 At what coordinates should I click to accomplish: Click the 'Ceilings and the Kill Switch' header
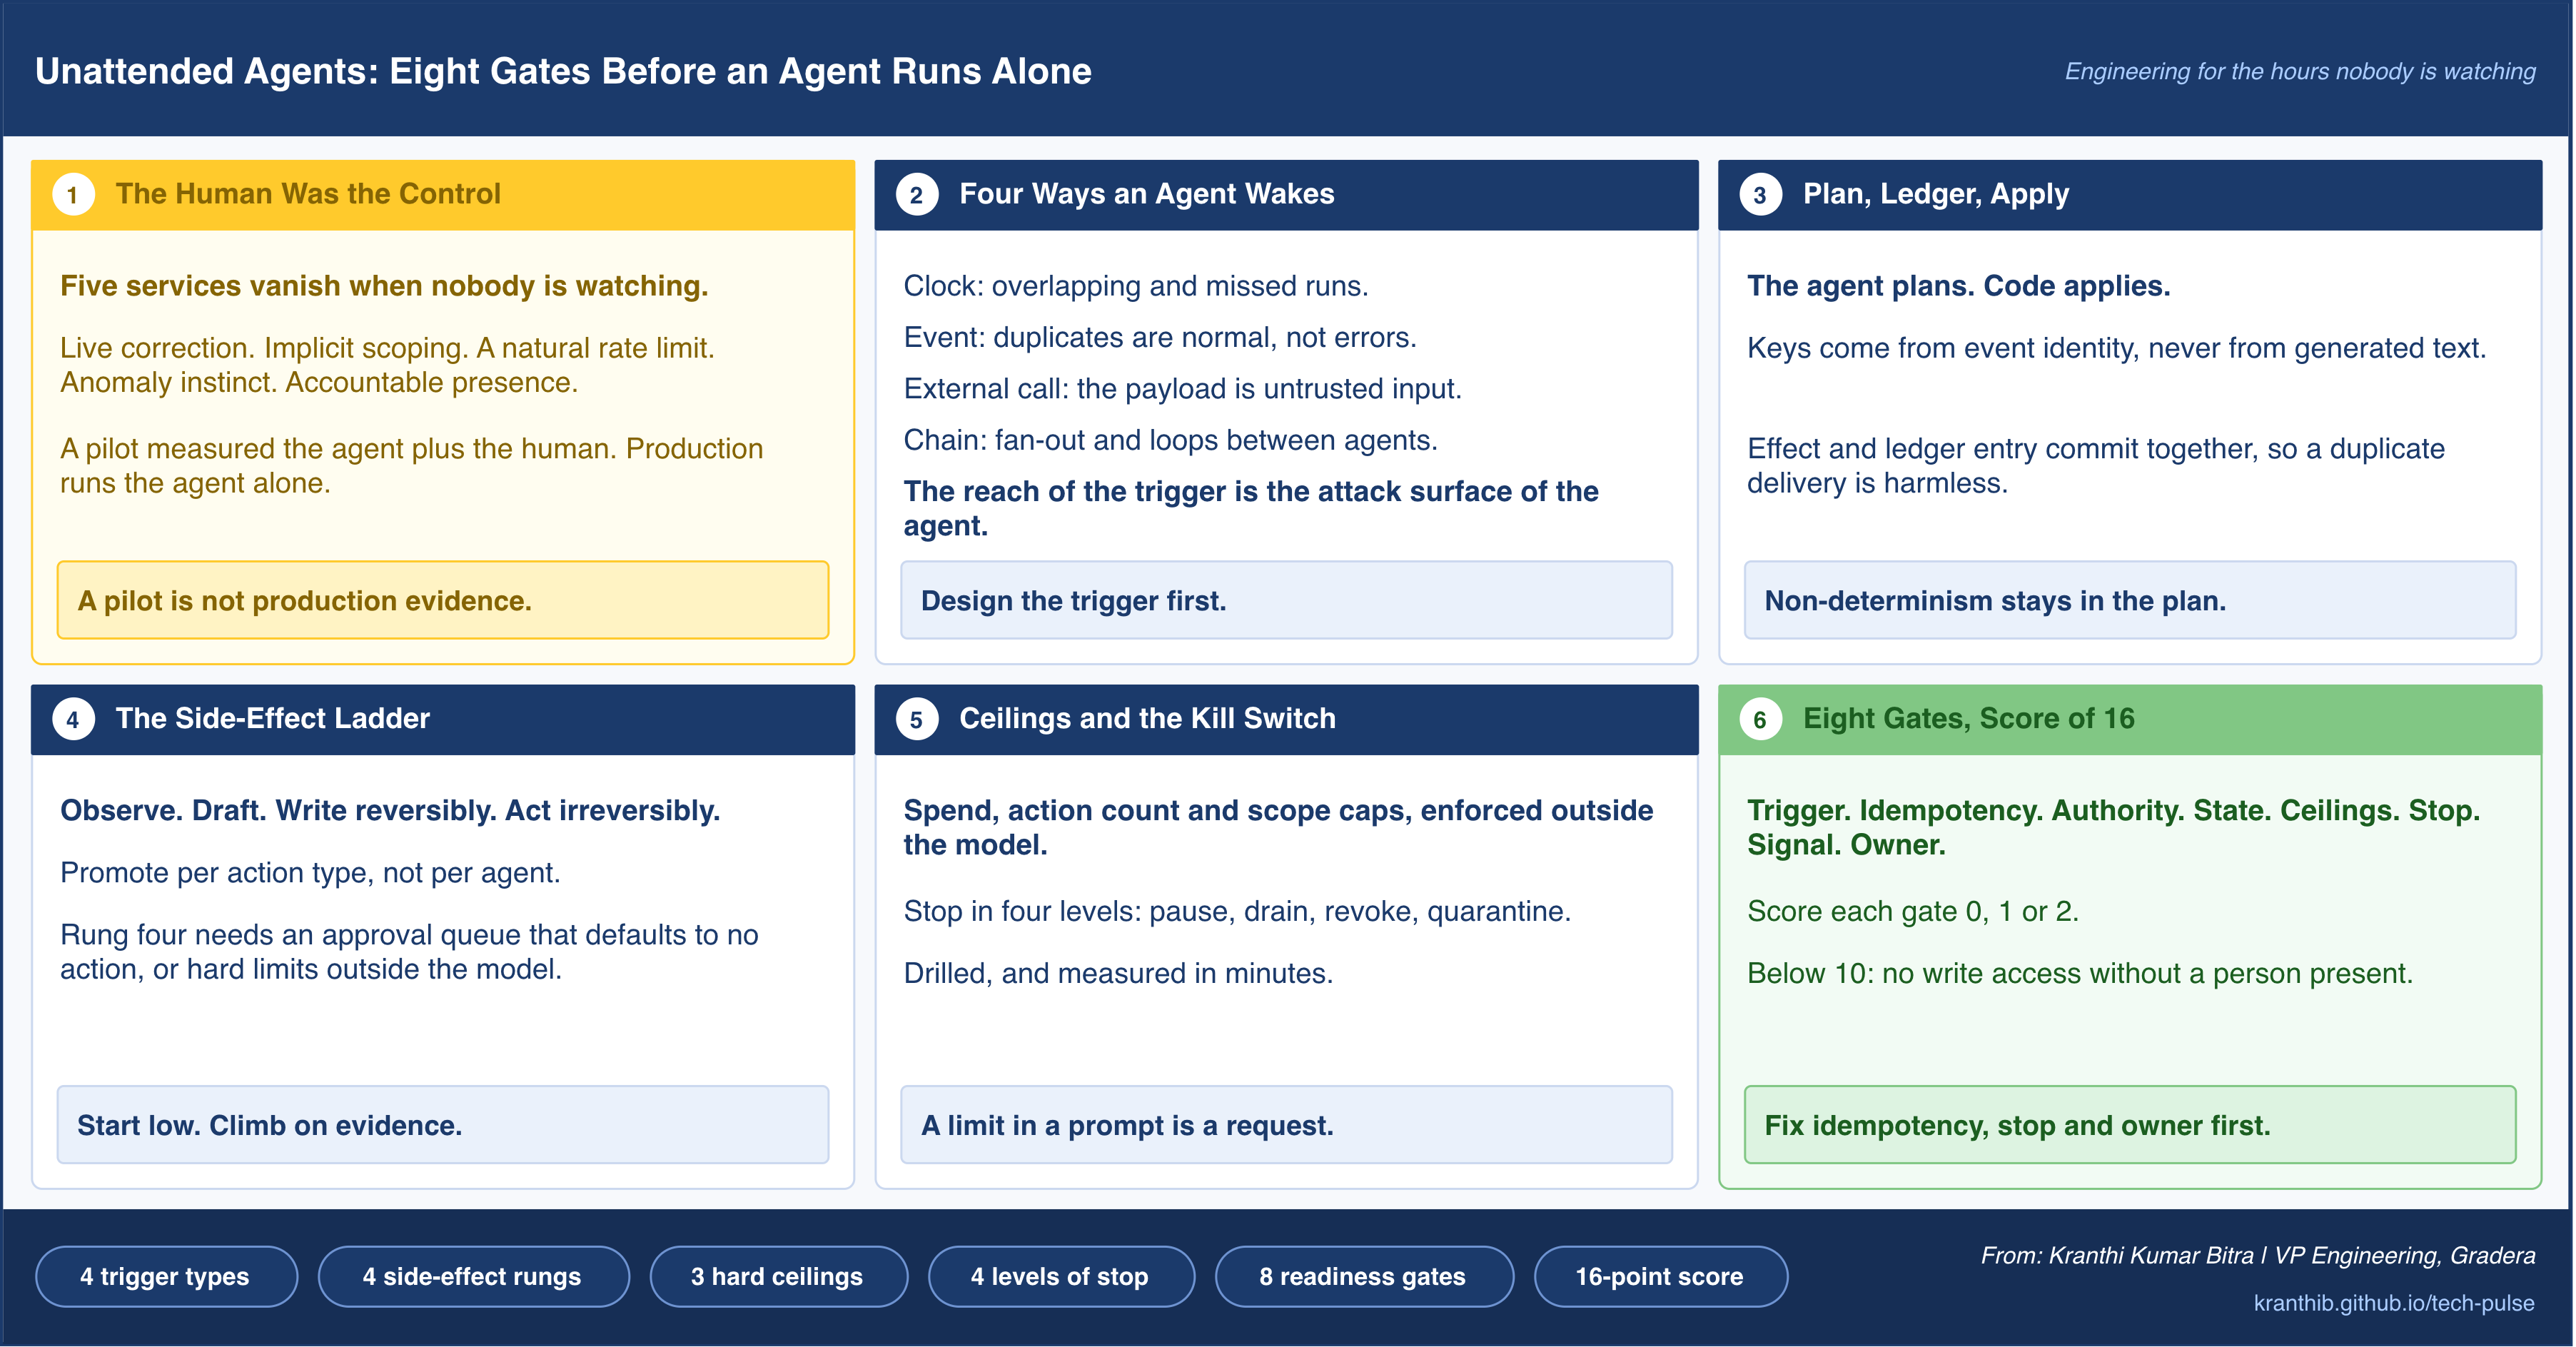click(x=1286, y=719)
